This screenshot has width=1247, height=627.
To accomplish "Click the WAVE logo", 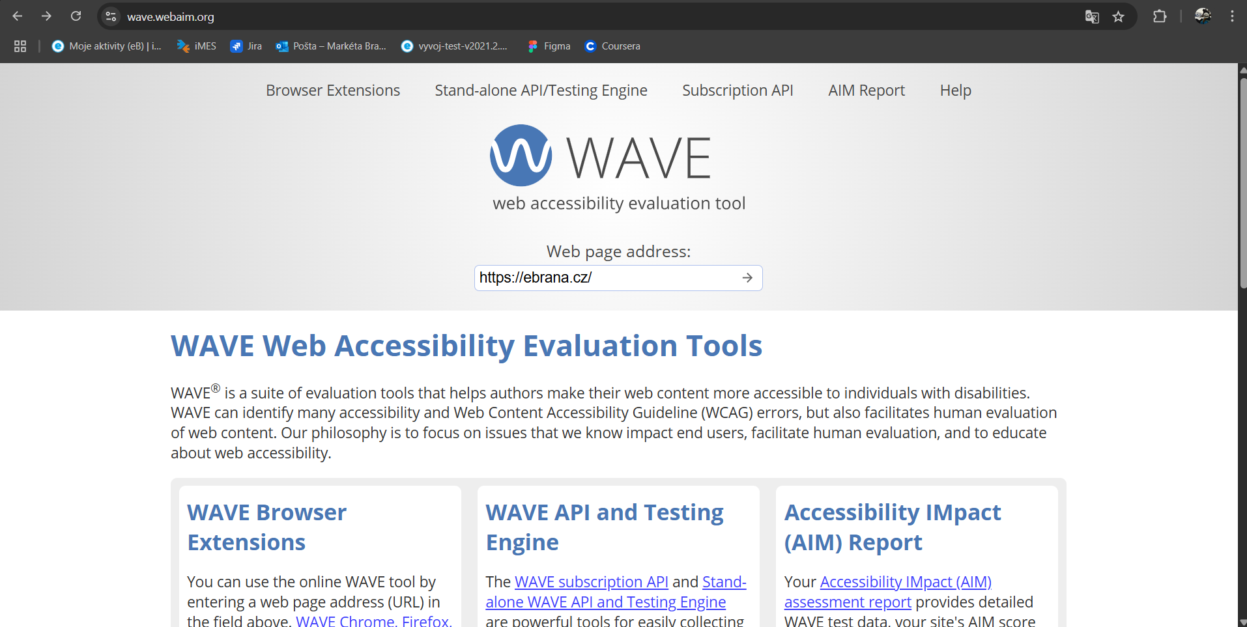I will tap(600, 156).
